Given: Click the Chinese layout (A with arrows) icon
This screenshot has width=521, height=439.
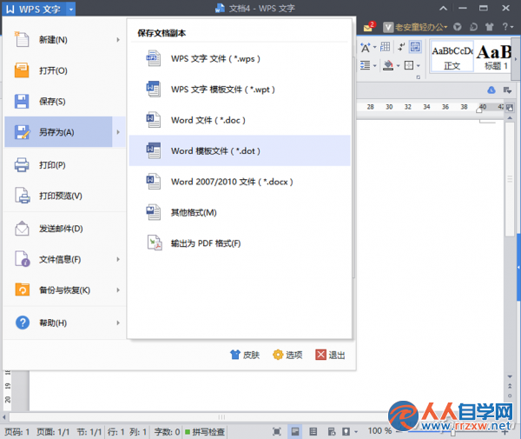Looking at the screenshot, I should (x=366, y=48).
